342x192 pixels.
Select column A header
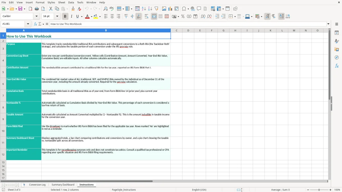click(24, 30)
